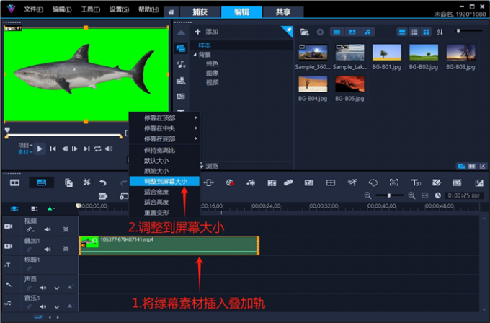Viewport: 490px width, 323px height.
Task: Open the split screen template creator
Action: coord(330,182)
